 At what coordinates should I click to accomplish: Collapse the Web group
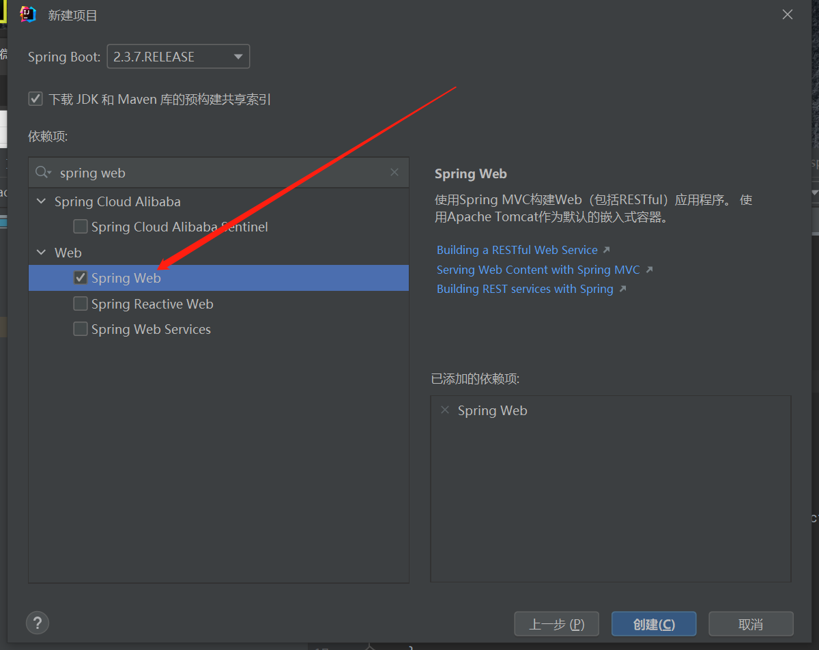click(42, 253)
